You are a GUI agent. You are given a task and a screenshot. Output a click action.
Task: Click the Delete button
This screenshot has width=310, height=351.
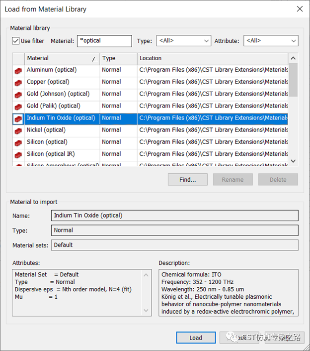tap(278, 180)
